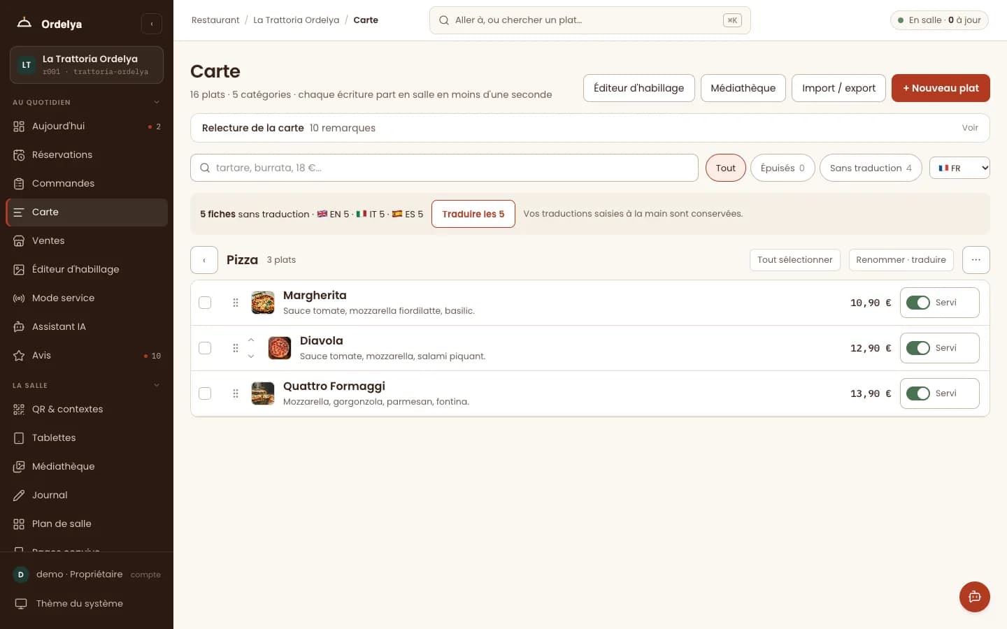Go to La Trattoria Ordelya breadcrumb
The width and height of the screenshot is (1007, 629).
(297, 20)
